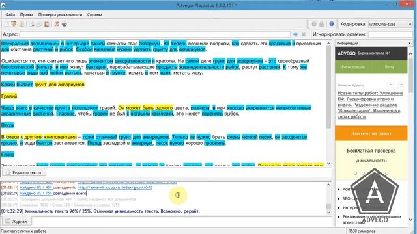Screen dimensions: 417x234
Task: Open the Справка menu
Action: 94,14
